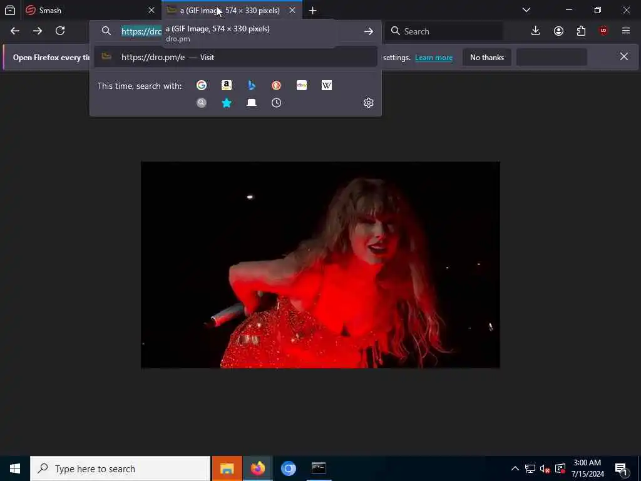Open the Firefox View icon

[x=10, y=10]
